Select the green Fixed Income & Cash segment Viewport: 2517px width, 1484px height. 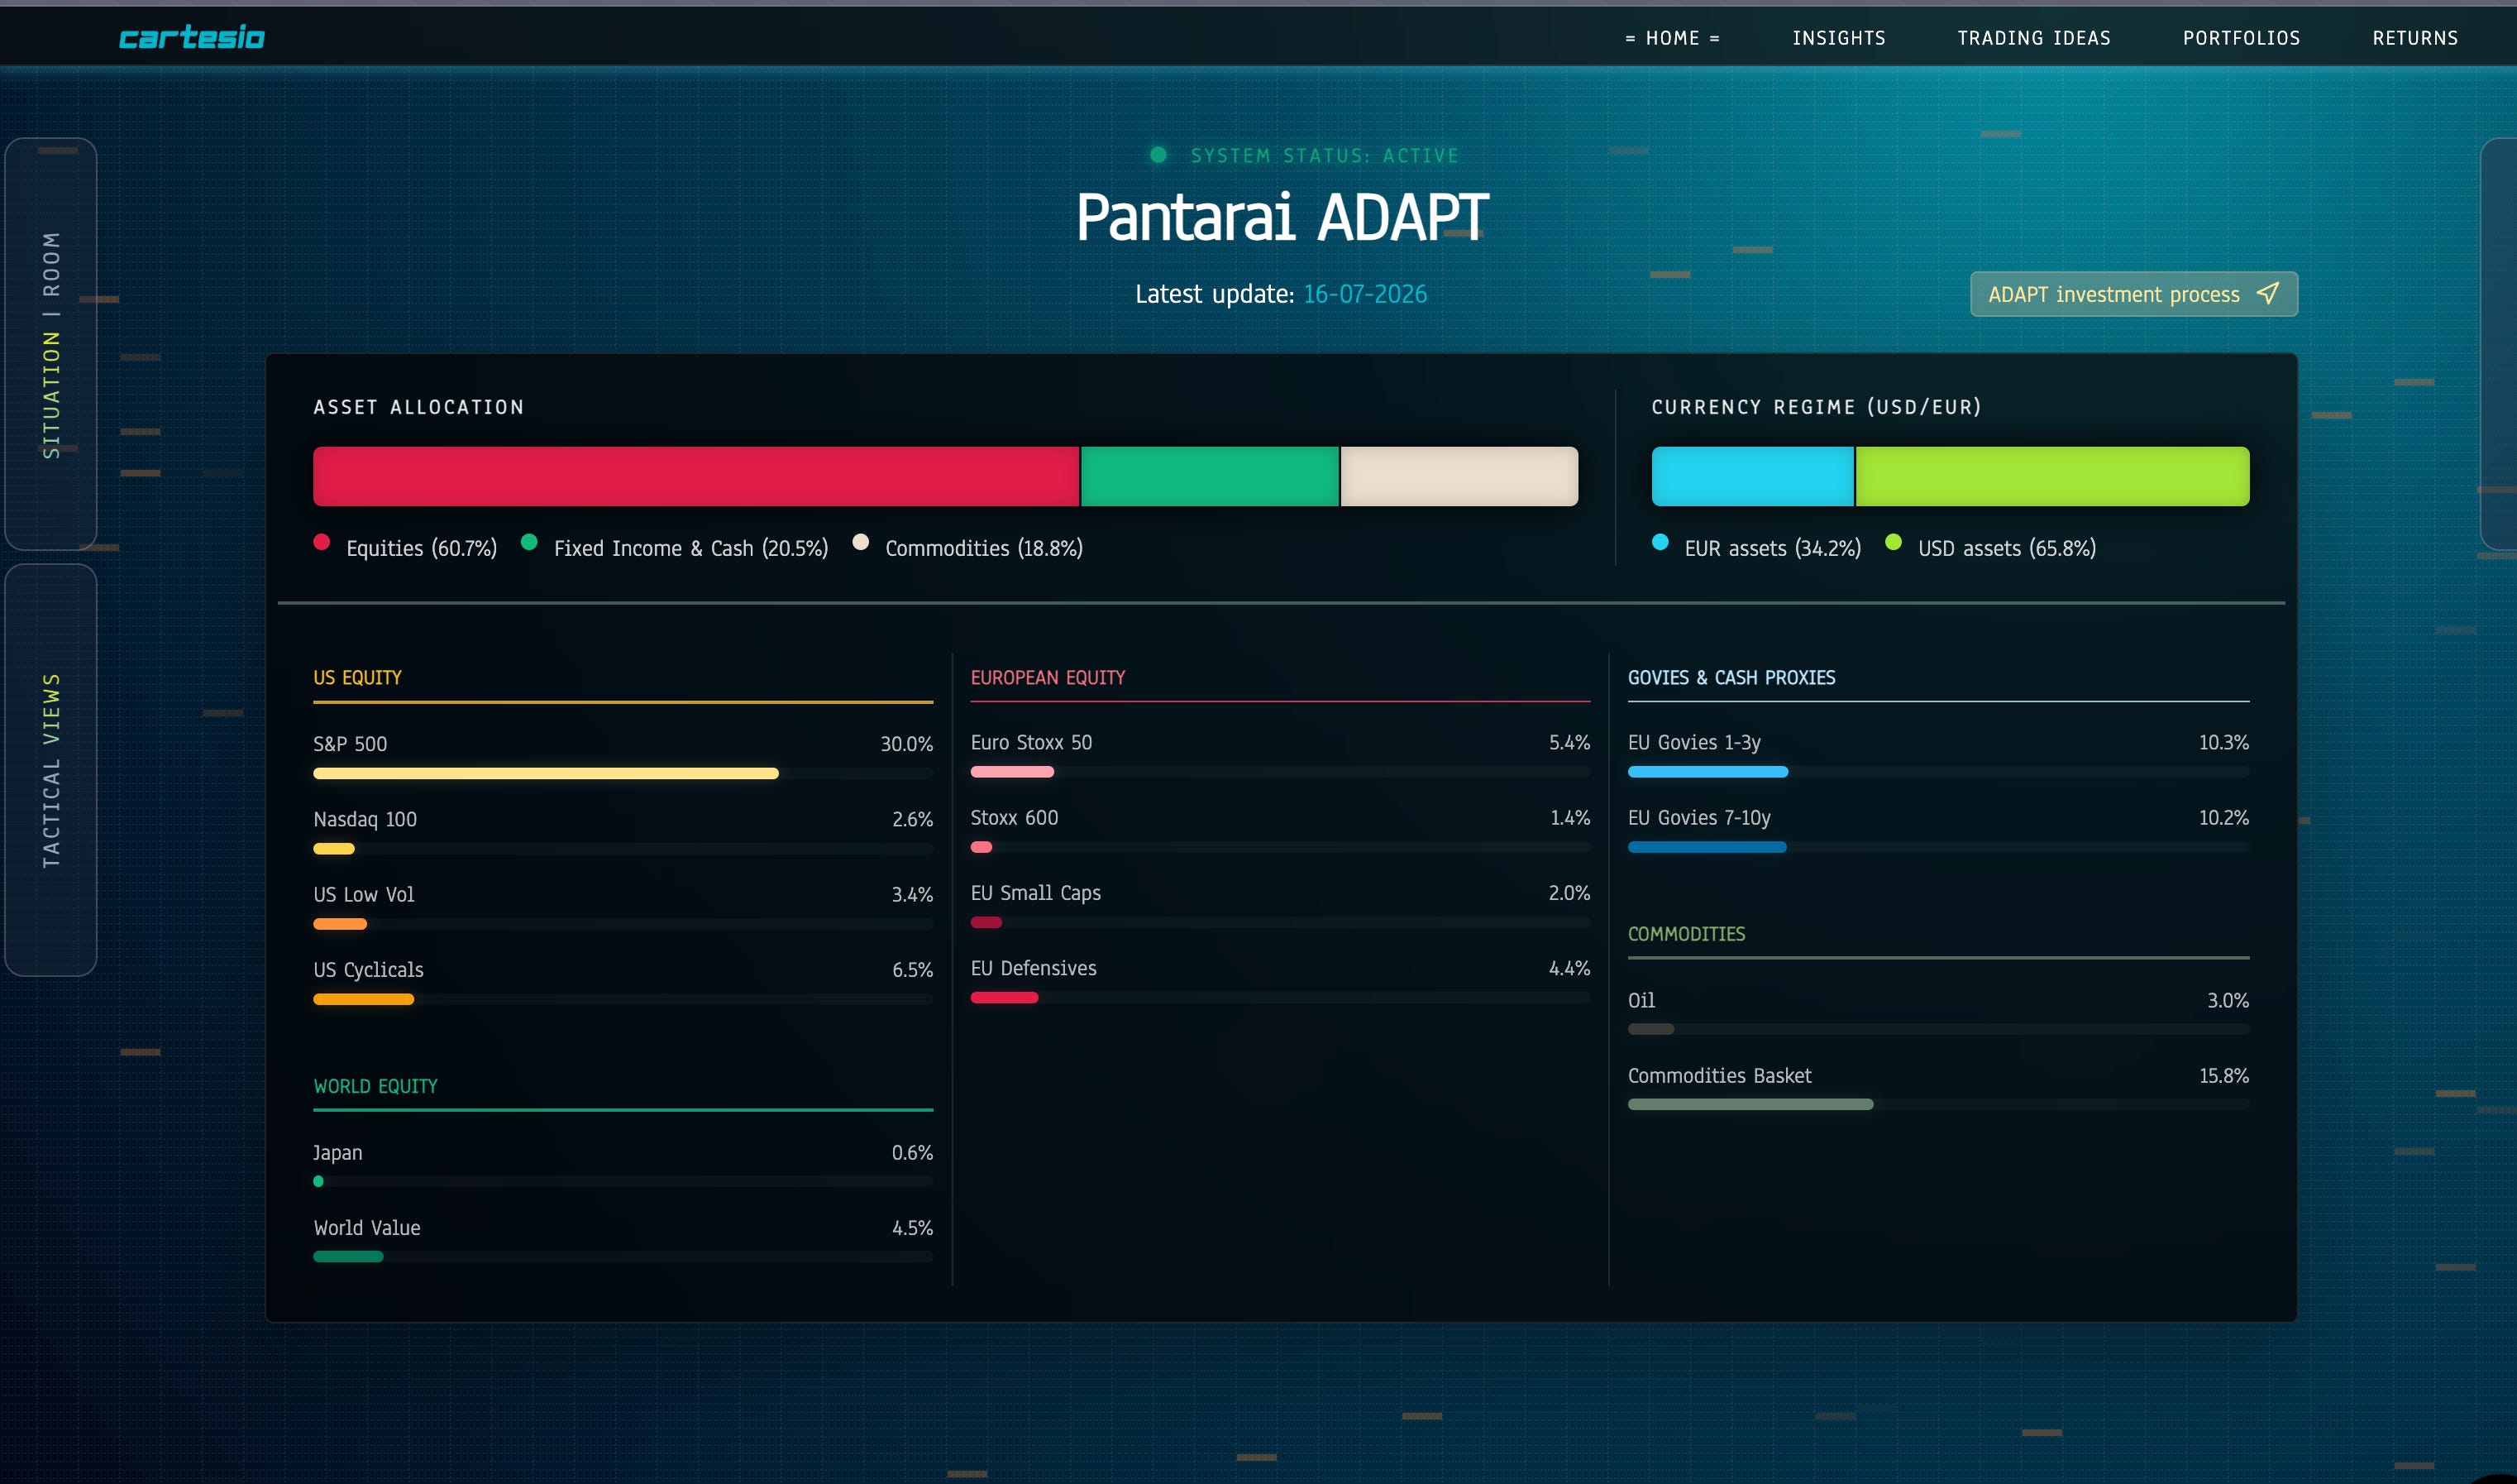[1210, 476]
